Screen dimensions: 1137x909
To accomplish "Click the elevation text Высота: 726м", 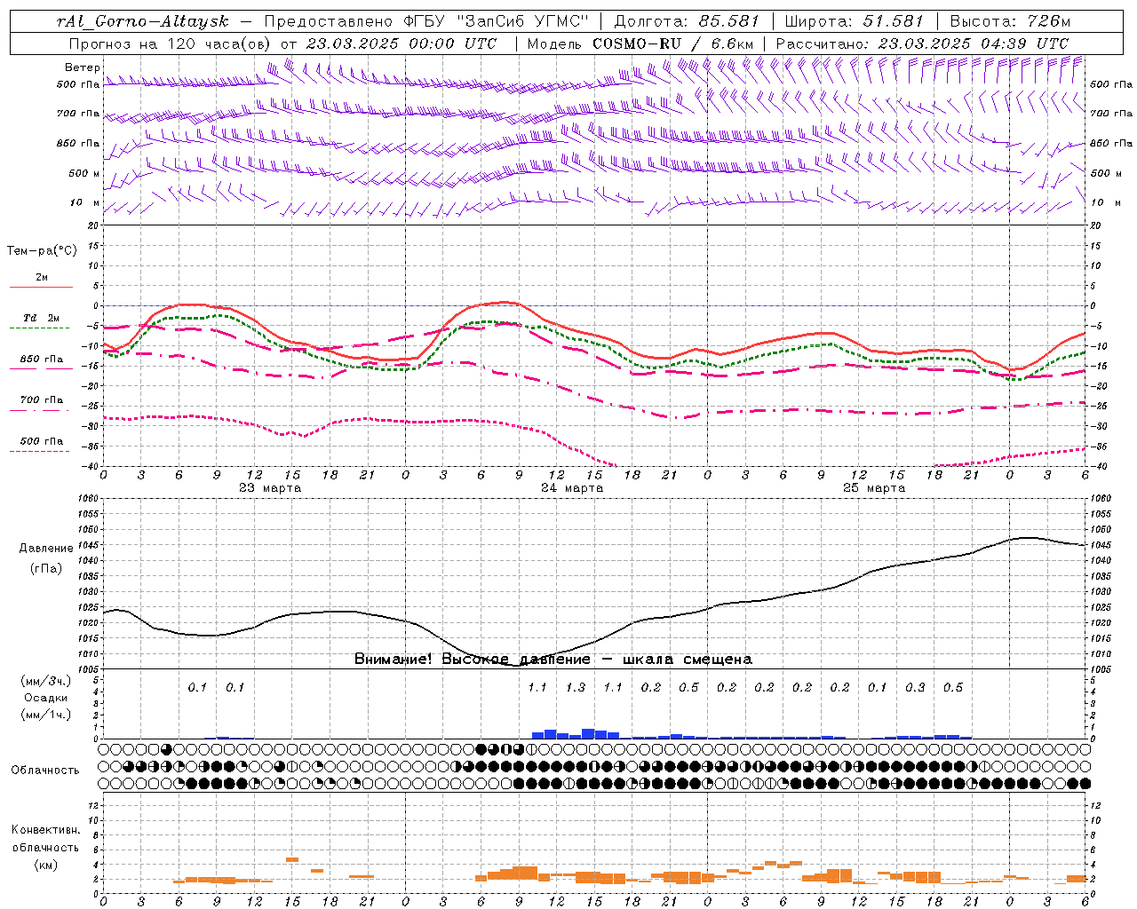I will pyautogui.click(x=1010, y=21).
